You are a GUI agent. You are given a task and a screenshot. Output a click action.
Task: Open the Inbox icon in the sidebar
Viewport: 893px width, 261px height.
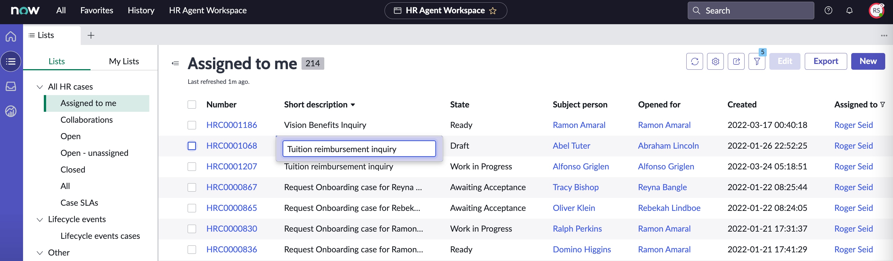[11, 86]
